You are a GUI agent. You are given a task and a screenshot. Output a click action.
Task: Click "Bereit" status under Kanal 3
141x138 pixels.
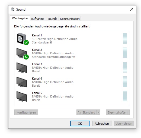pyautogui.click(x=36, y=71)
